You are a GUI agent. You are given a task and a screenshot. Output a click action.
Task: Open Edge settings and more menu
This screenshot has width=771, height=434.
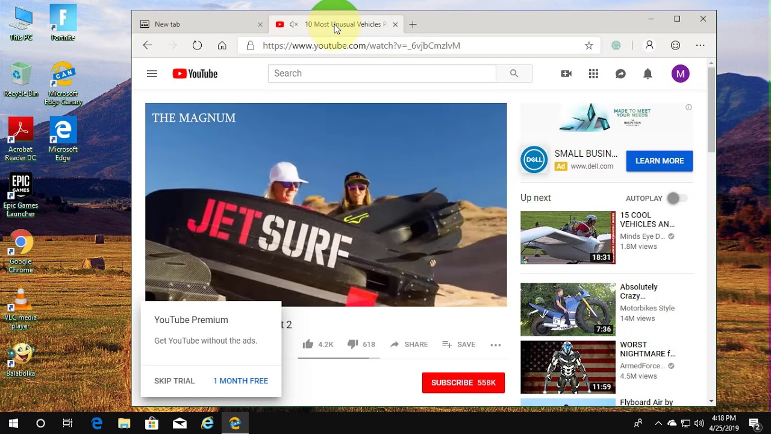click(x=700, y=45)
